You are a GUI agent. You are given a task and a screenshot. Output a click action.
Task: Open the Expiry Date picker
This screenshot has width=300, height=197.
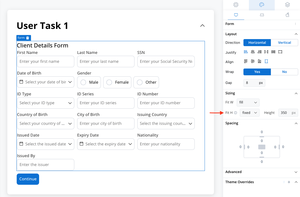(x=106, y=144)
